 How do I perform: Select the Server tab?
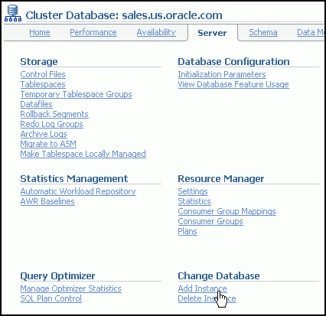[212, 33]
